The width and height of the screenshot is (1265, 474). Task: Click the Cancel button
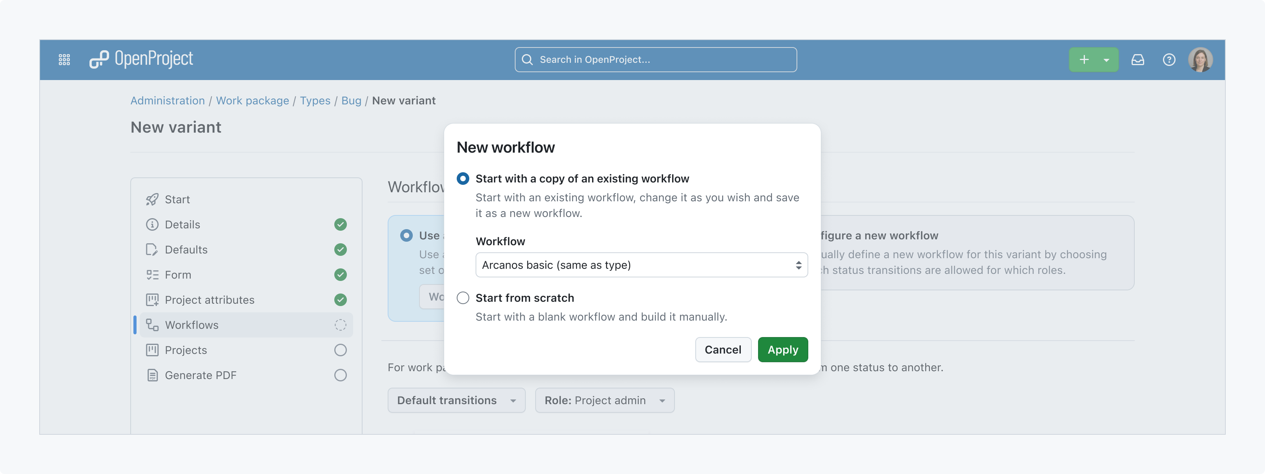[x=723, y=350]
